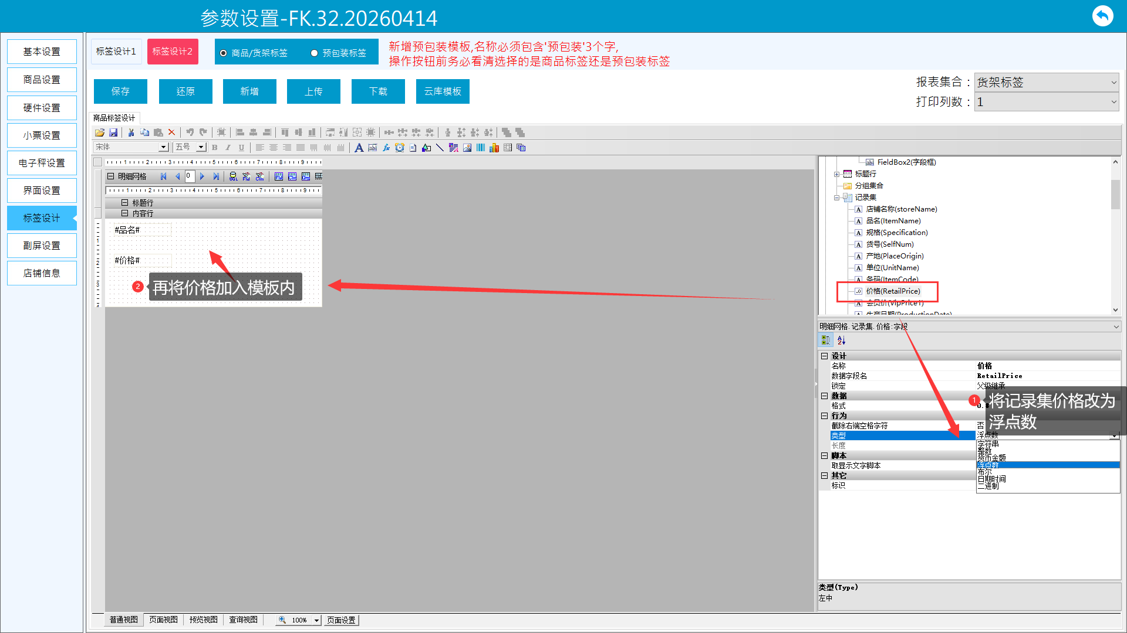
Task: Insert a static text label (A icon)
Action: [x=359, y=148]
